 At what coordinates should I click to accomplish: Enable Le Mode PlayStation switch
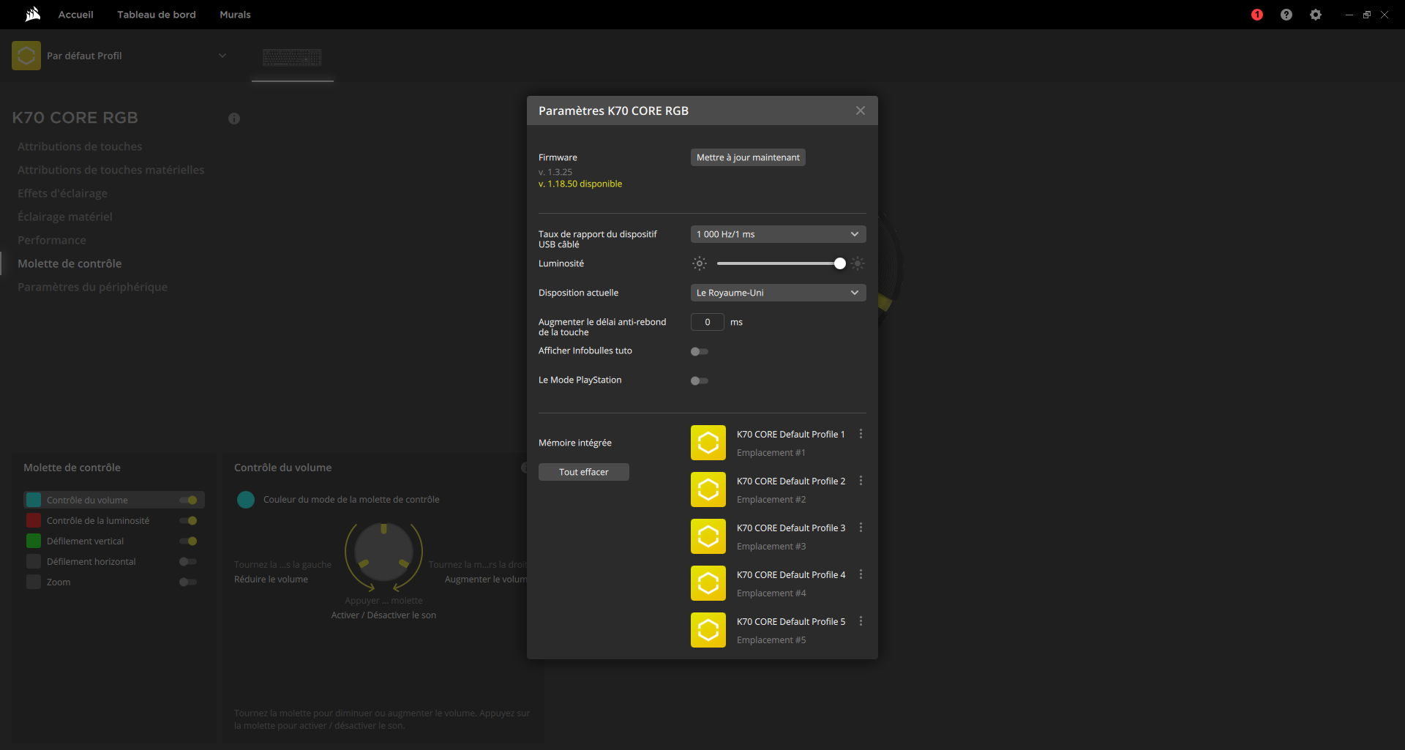tap(700, 381)
